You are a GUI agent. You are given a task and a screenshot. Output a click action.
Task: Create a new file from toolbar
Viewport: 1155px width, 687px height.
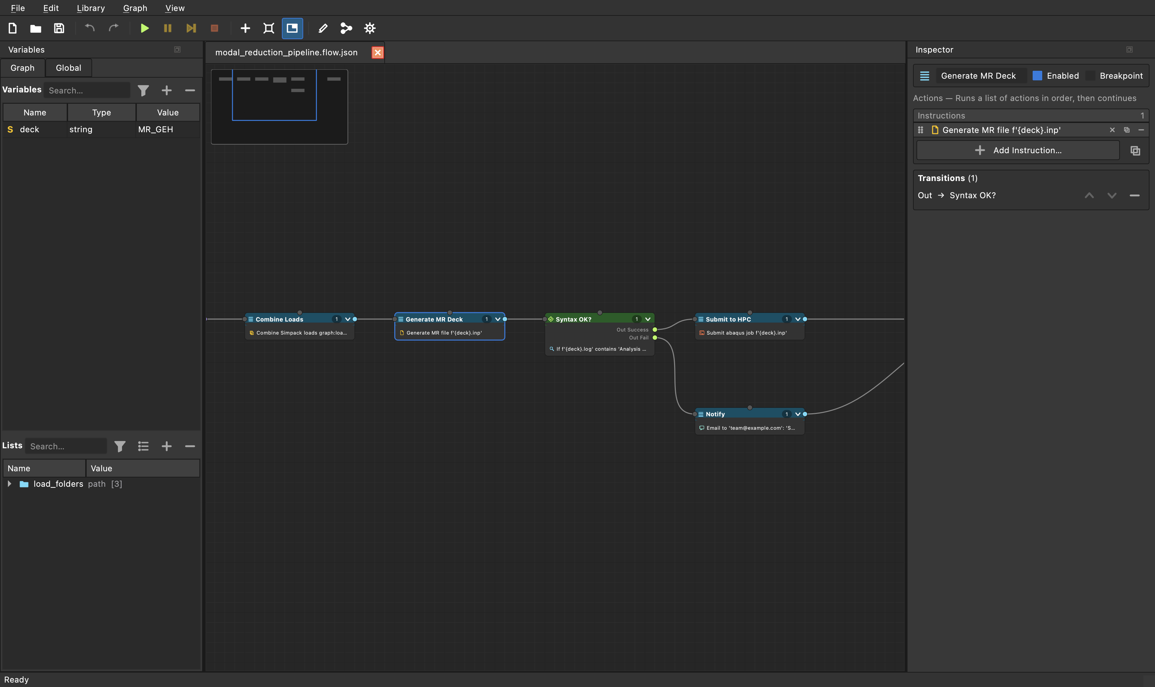(x=12, y=28)
